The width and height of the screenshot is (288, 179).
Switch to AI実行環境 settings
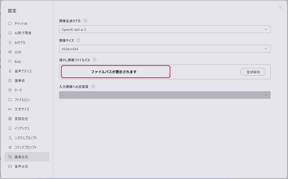click(27, 33)
